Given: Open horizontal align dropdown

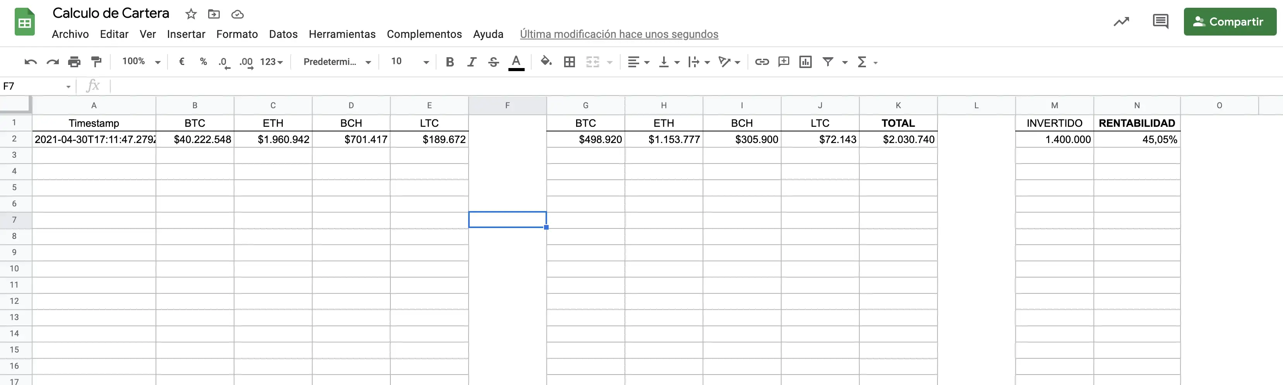Looking at the screenshot, I should coord(638,62).
